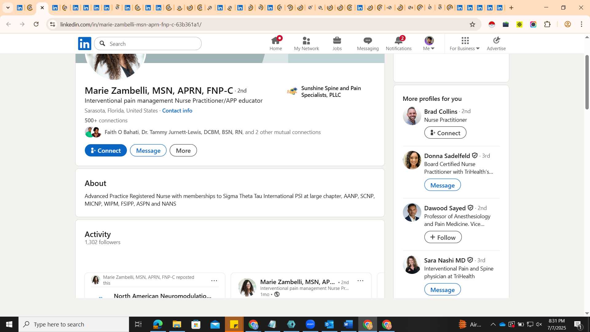Open Chrome three-dot menu

[x=581, y=24]
